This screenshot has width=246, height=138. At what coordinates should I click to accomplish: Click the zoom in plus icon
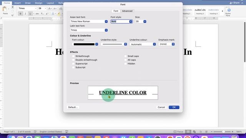tap(233, 132)
